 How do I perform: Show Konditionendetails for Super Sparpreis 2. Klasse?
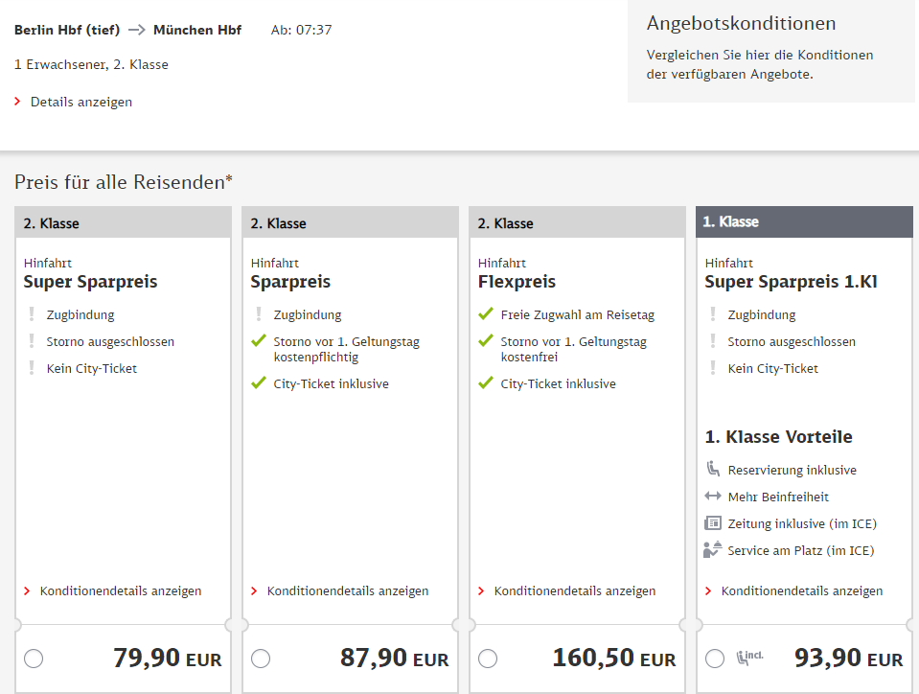tap(120, 590)
